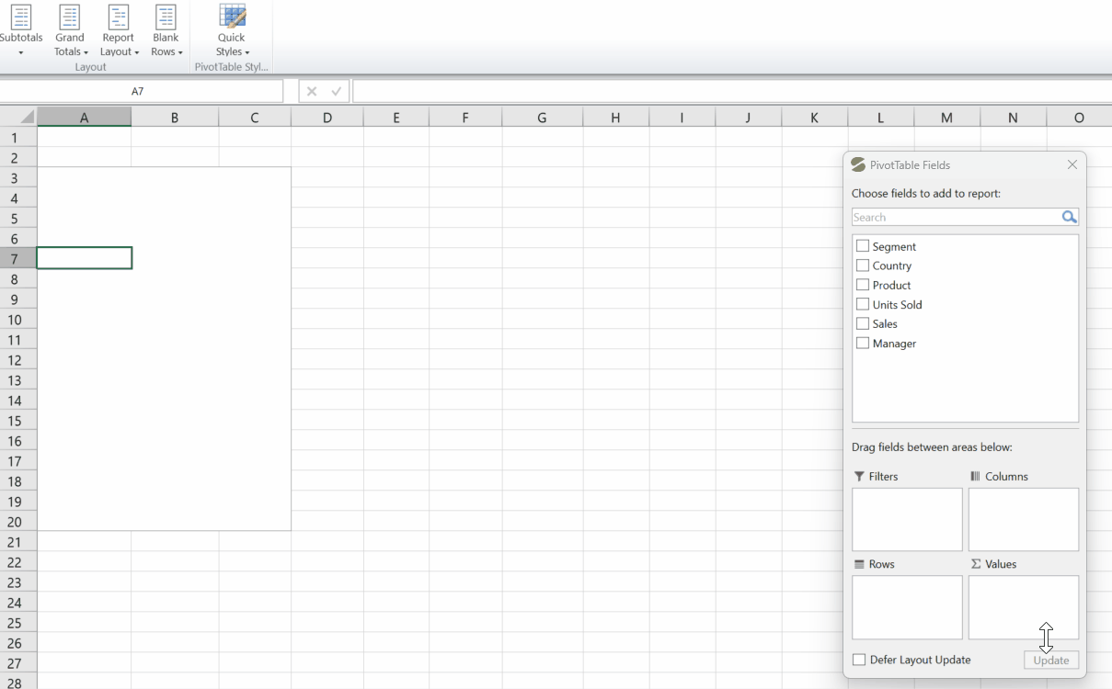Expand the Blank Rows dropdown arrow

180,51
